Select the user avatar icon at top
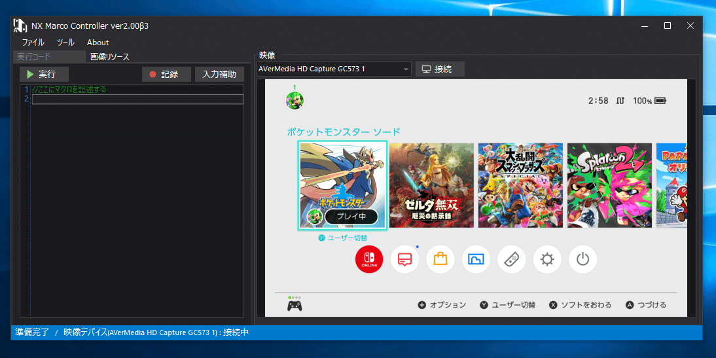 point(295,100)
